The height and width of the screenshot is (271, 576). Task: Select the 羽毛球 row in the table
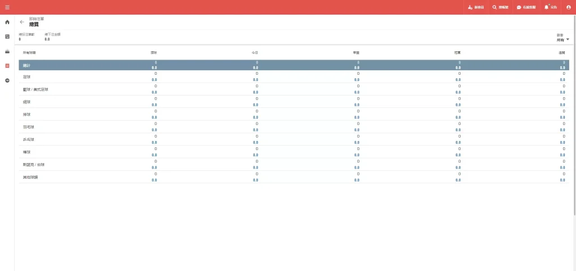click(29, 127)
